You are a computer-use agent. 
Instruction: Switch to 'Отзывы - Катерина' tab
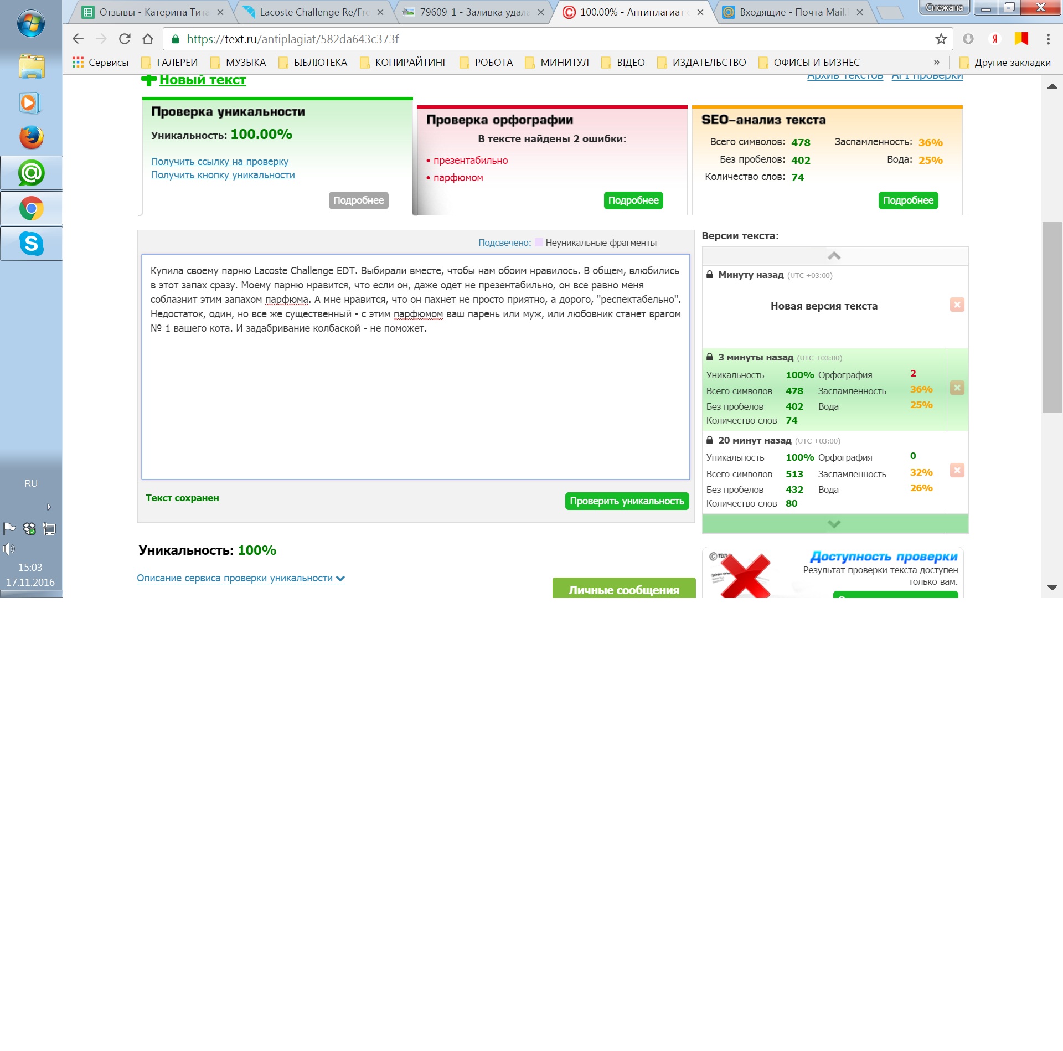click(x=153, y=12)
